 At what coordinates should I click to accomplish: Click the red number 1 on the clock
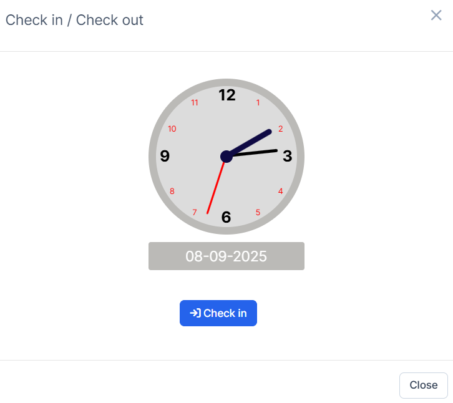click(x=258, y=103)
